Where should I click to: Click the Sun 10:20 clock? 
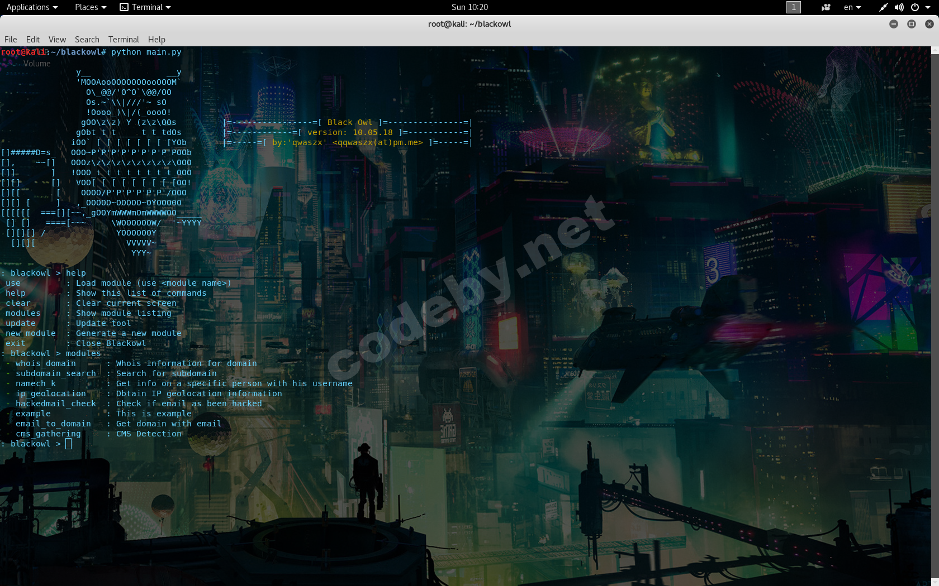469,7
